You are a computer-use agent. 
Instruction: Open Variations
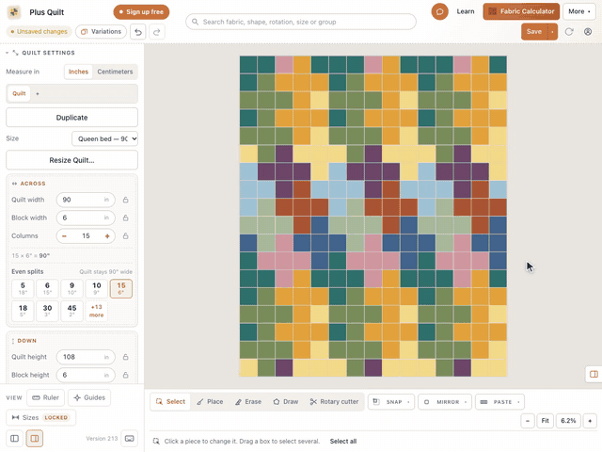coord(102,31)
